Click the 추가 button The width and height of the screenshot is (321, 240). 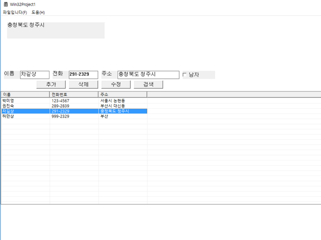pyautogui.click(x=51, y=84)
